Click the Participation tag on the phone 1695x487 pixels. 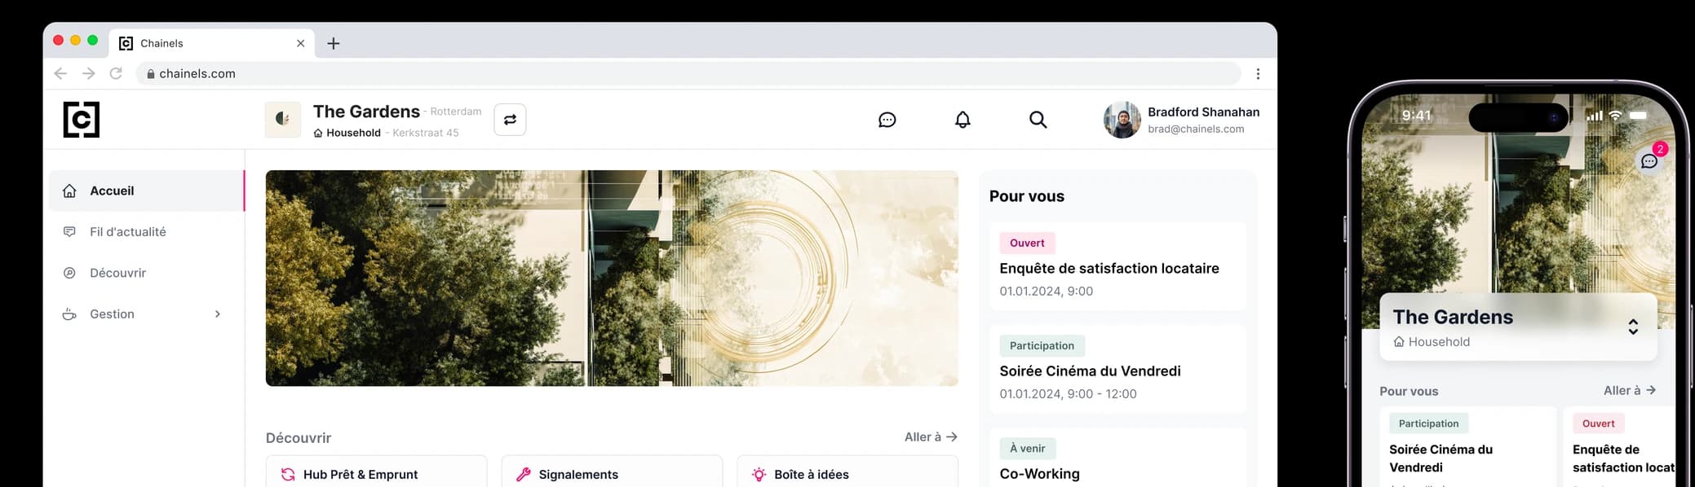(x=1428, y=423)
